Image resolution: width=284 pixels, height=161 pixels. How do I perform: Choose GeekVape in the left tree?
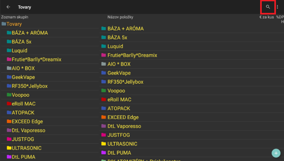23,77
